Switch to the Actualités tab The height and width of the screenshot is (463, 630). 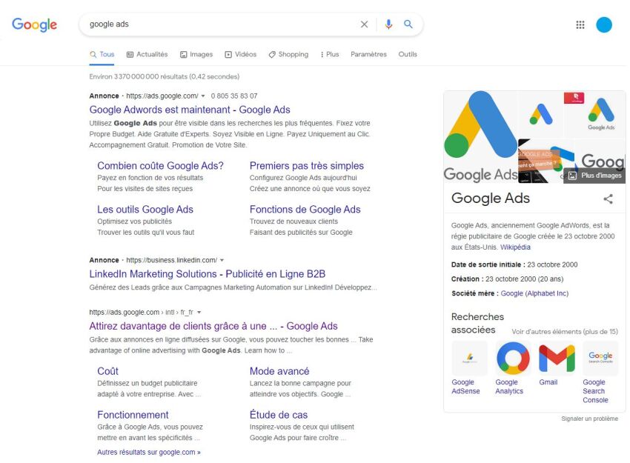pyautogui.click(x=147, y=54)
